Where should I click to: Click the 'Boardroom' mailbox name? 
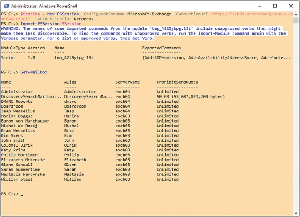click(x=12, y=106)
